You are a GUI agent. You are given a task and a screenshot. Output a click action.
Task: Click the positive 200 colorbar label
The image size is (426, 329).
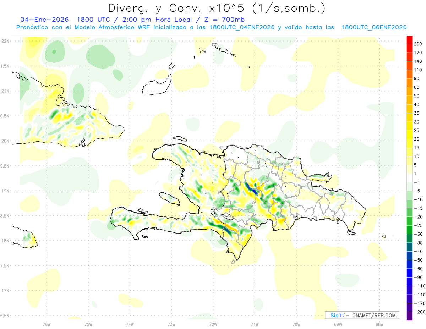click(x=419, y=44)
